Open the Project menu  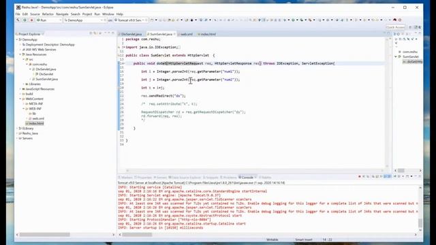(87, 14)
